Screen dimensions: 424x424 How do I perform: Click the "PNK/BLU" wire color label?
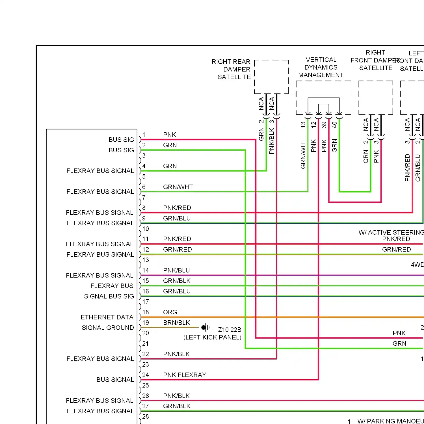click(x=176, y=270)
